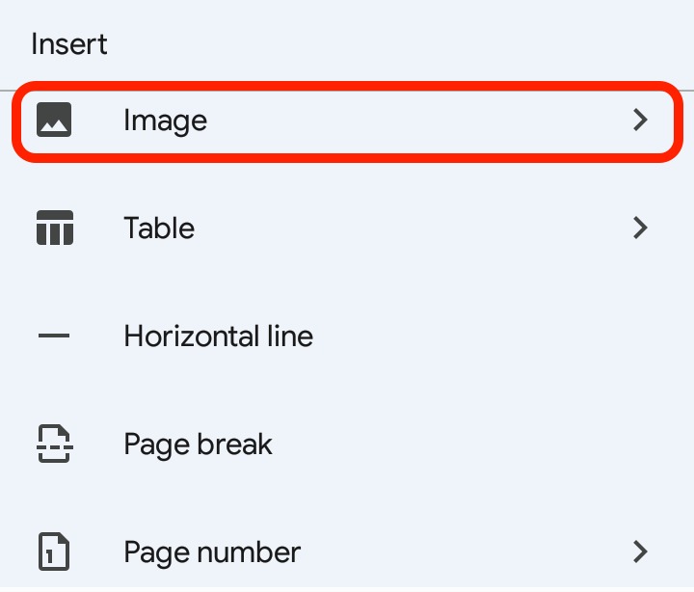
Task: Choose the "Page break" menu text
Action: (x=198, y=444)
